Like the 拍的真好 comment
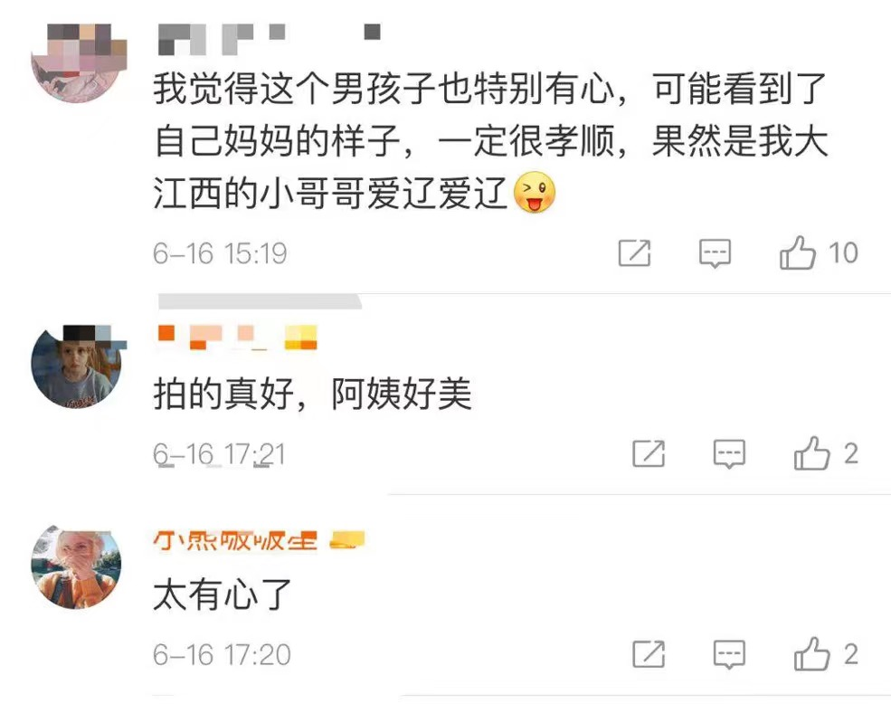 pyautogui.click(x=811, y=453)
